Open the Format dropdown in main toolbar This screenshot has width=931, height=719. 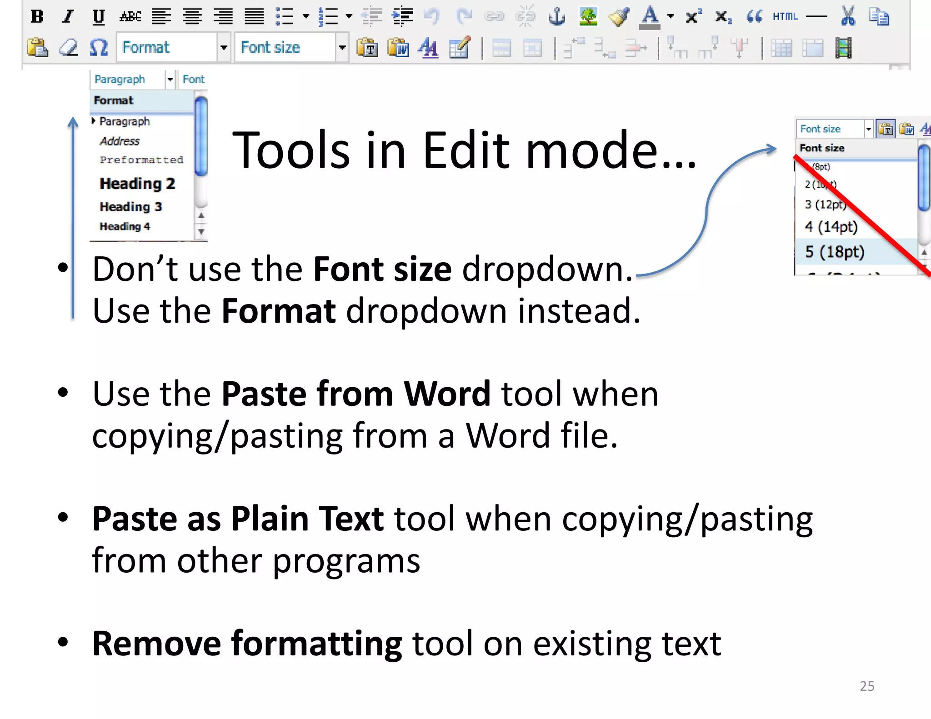173,47
